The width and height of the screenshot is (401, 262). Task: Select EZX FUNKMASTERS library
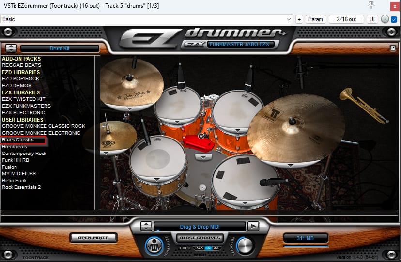pos(26,106)
